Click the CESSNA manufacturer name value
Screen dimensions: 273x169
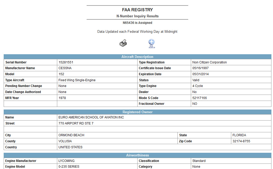tap(65, 68)
